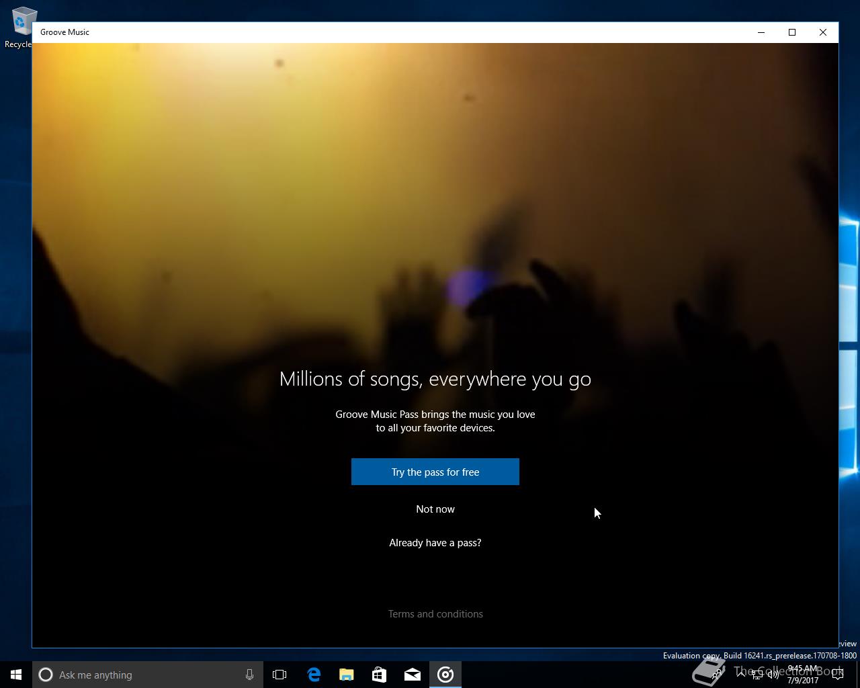
Task: Open the Windows Store taskbar icon
Action: point(379,675)
